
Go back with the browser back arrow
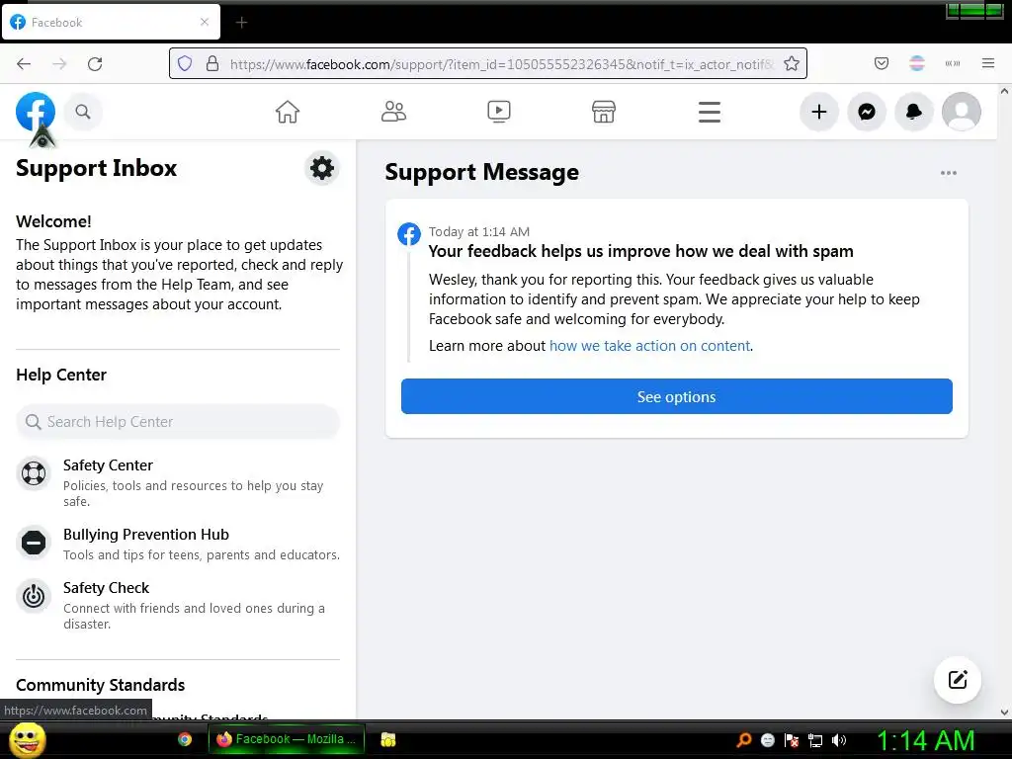tap(24, 64)
